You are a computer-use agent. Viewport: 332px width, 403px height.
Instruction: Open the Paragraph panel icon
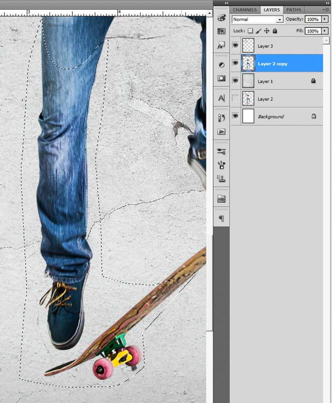coord(221,218)
